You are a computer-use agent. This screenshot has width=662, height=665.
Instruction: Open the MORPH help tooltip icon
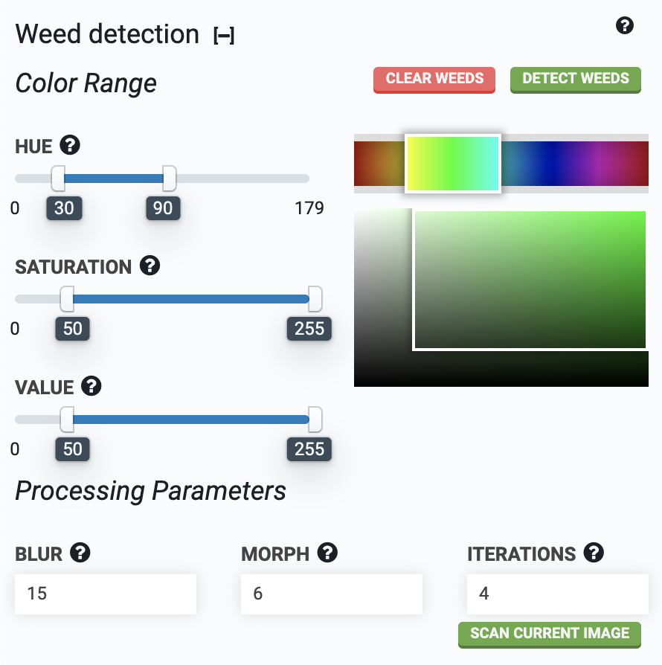point(327,553)
